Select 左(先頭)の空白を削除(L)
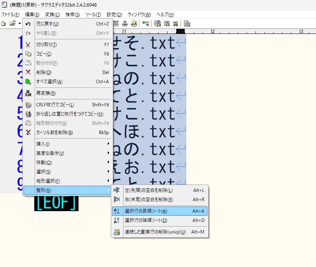This screenshot has height=267, width=316. pyautogui.click(x=160, y=190)
